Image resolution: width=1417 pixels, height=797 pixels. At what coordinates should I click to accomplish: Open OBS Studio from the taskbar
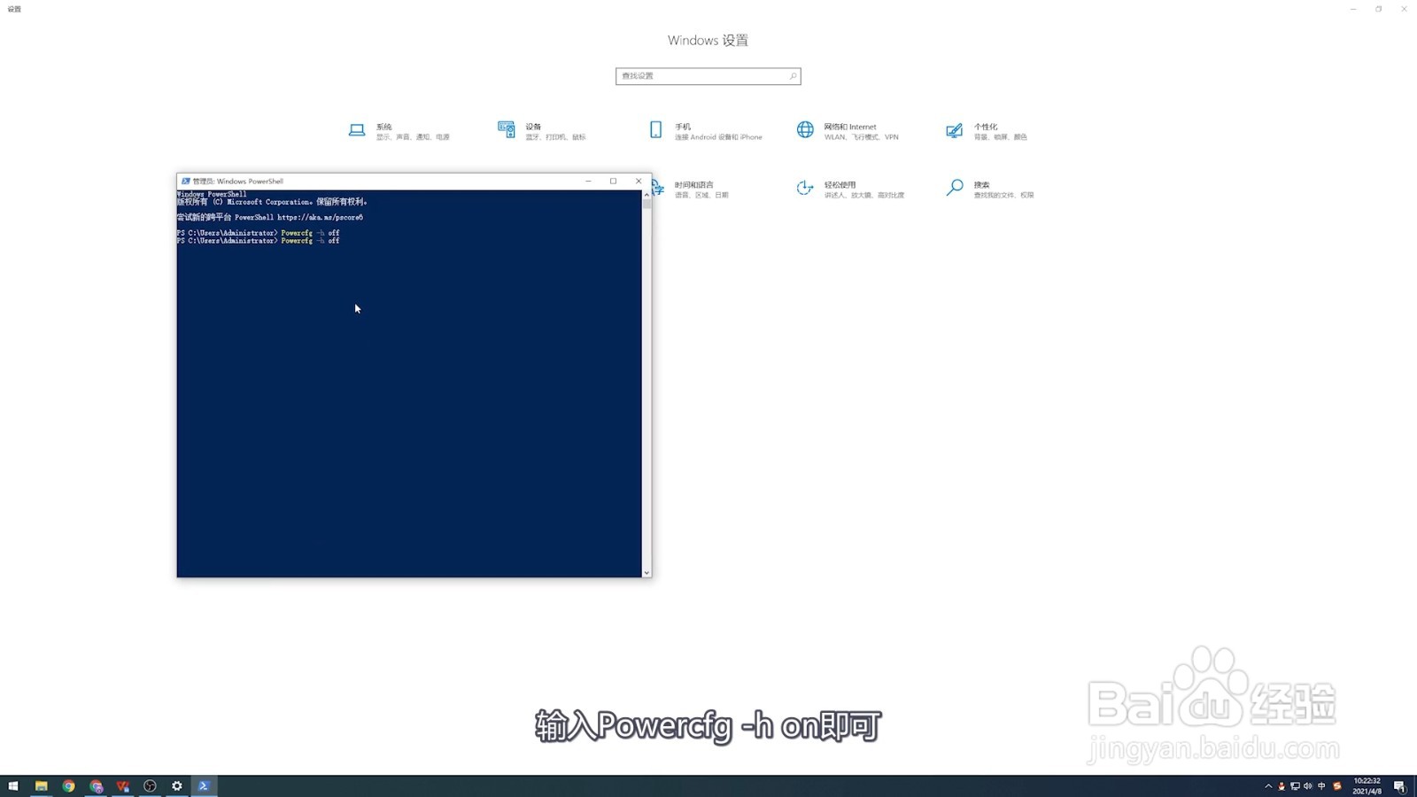coord(150,785)
